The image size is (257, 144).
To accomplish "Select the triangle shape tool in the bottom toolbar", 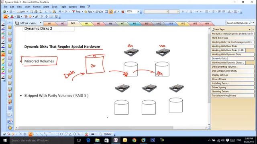I will point(70,134).
